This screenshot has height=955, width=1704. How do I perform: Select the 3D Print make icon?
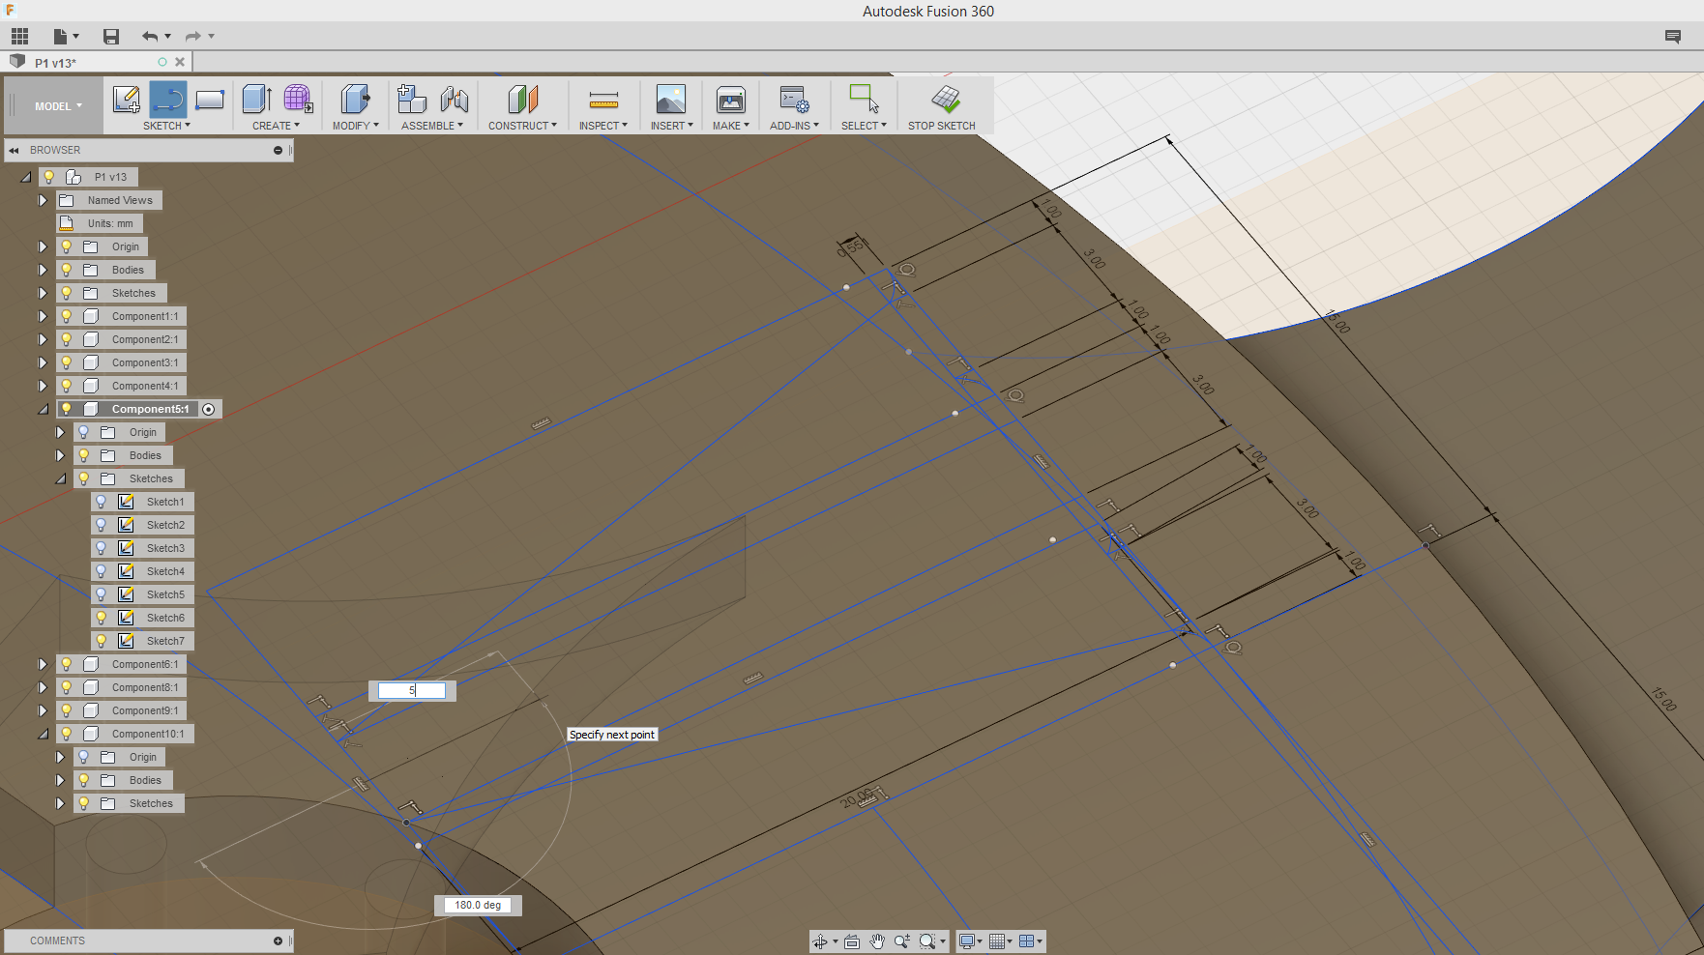731,99
